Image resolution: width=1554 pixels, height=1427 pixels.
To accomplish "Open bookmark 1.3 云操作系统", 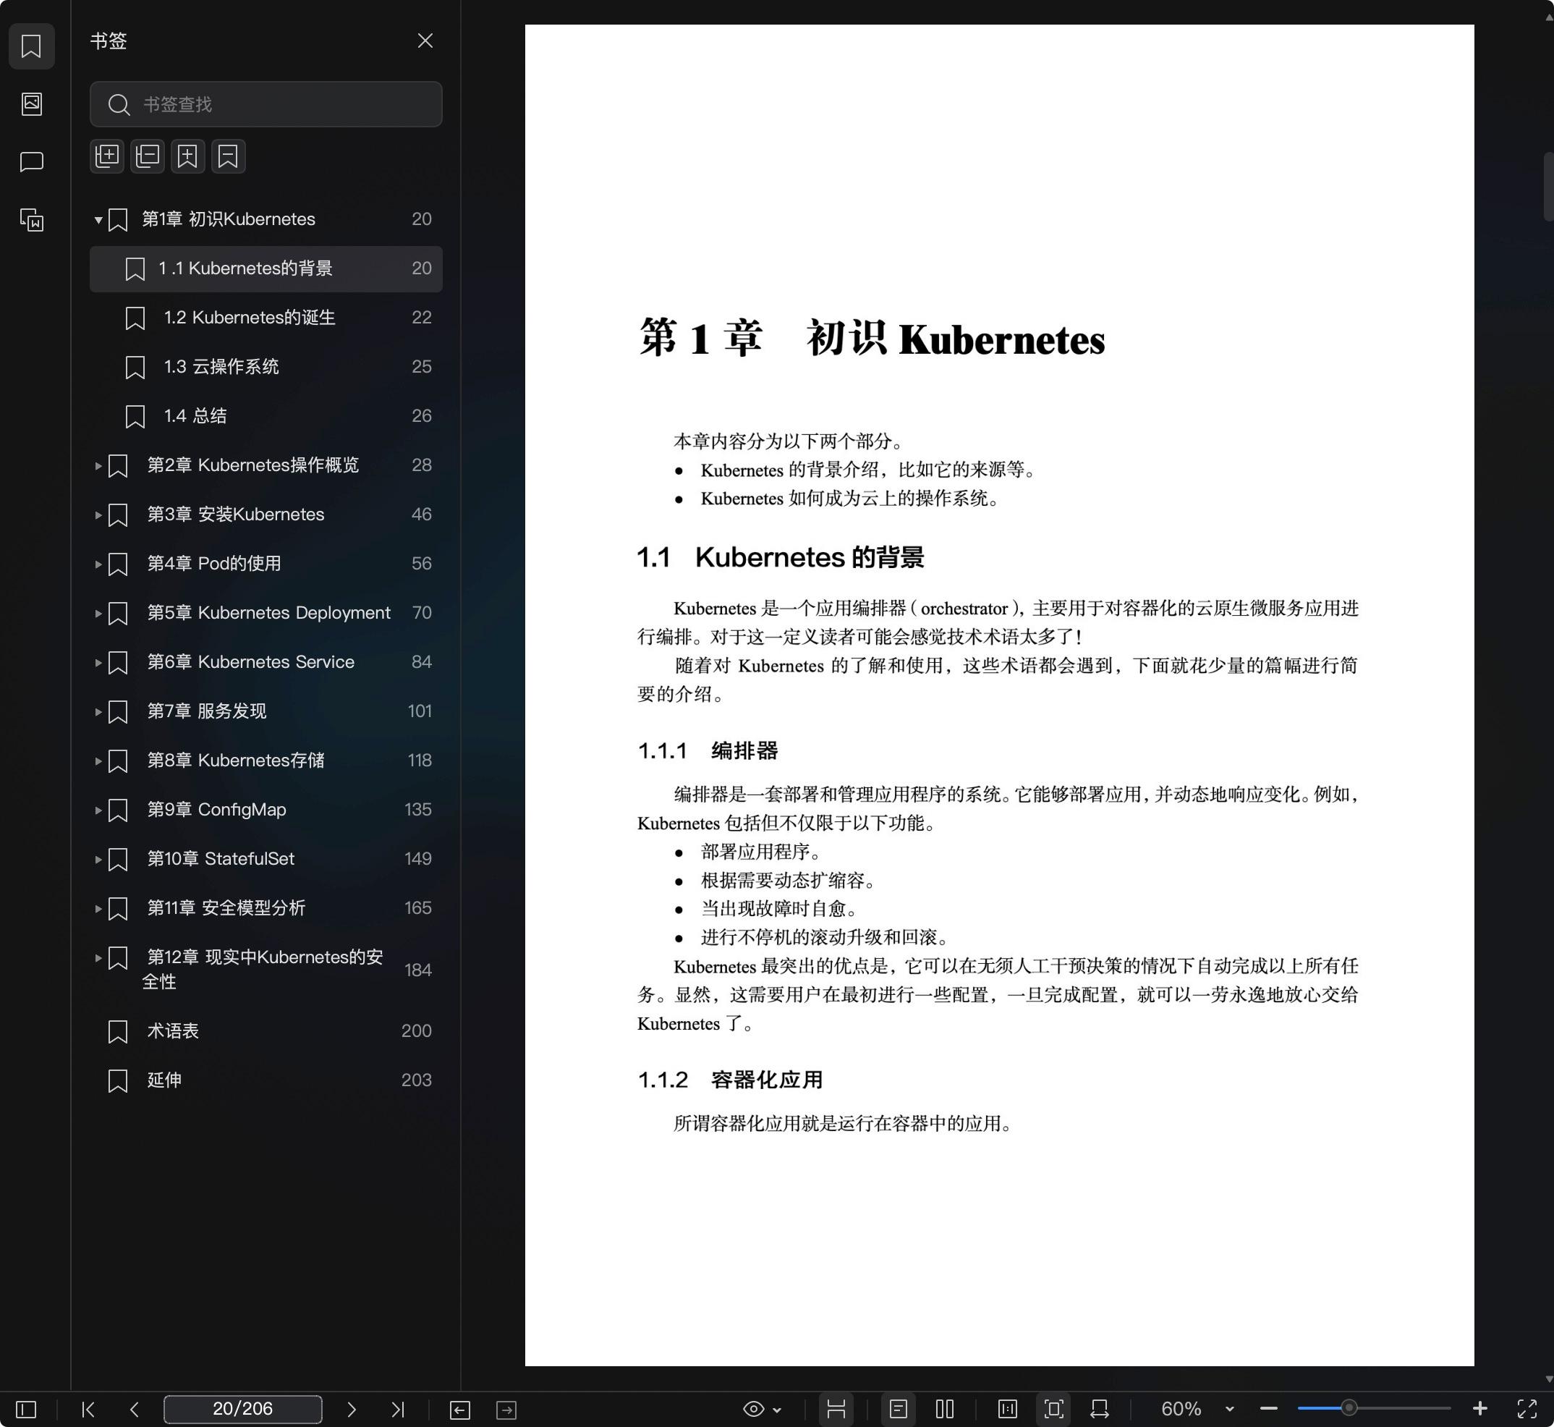I will click(x=266, y=367).
